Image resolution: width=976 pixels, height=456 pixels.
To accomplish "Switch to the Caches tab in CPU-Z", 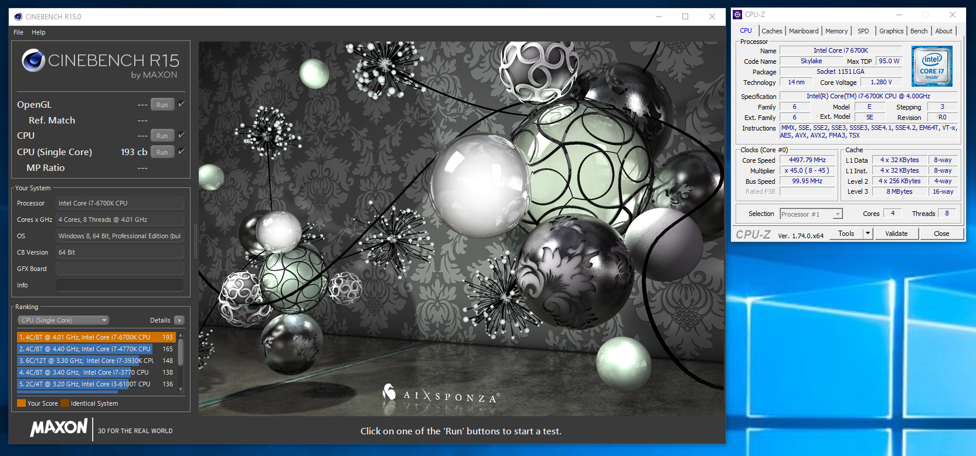I will tap(772, 31).
